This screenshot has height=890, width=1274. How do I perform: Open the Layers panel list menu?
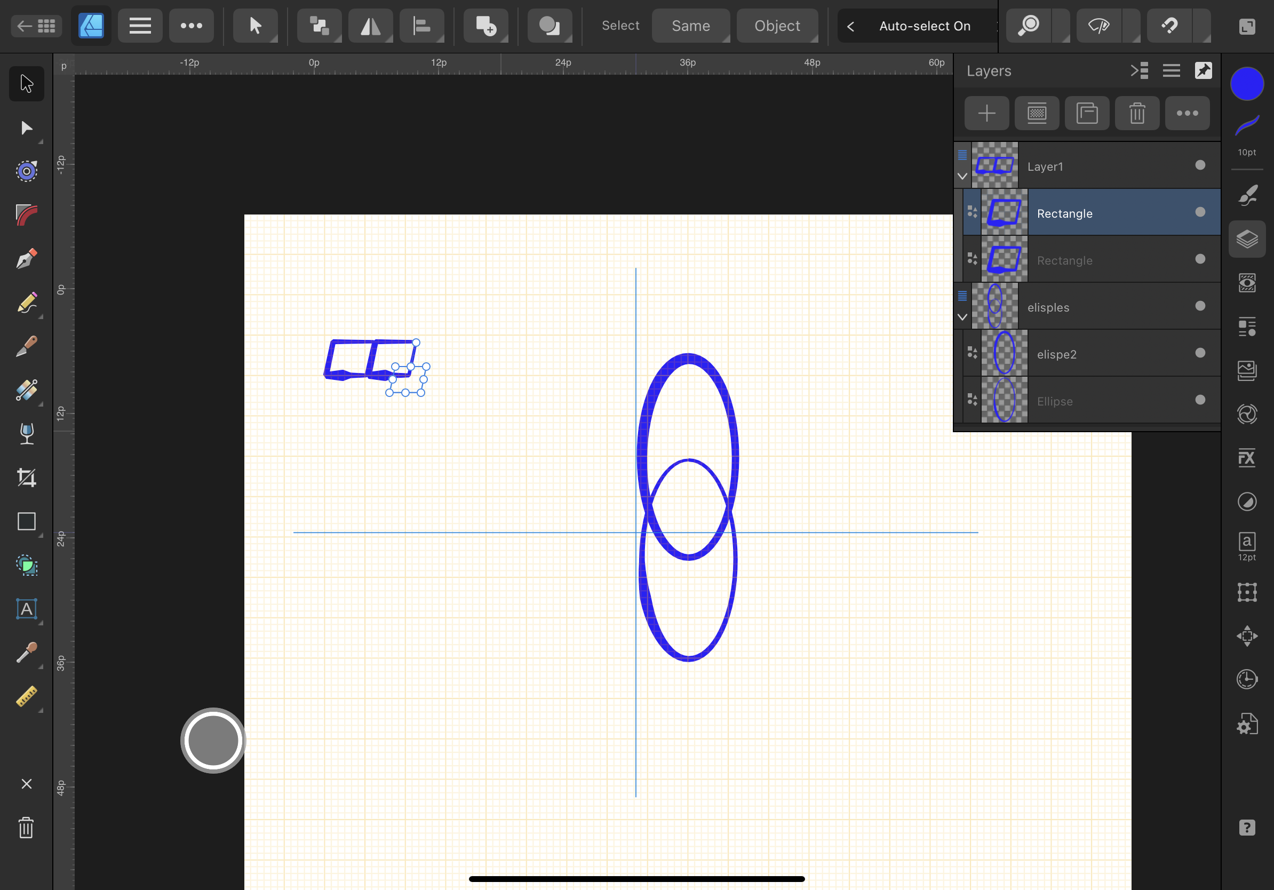(x=1171, y=70)
